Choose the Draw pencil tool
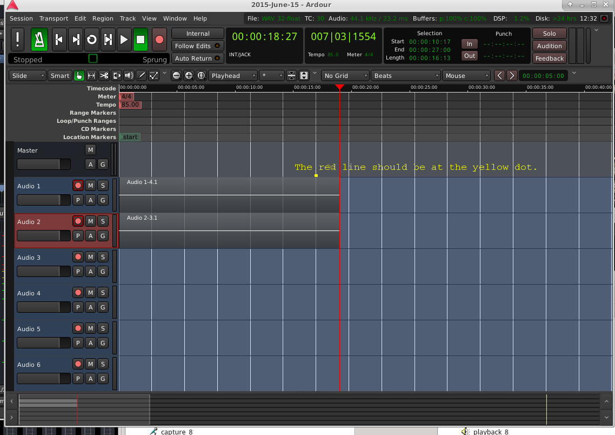The height and width of the screenshot is (435, 615). [x=141, y=76]
